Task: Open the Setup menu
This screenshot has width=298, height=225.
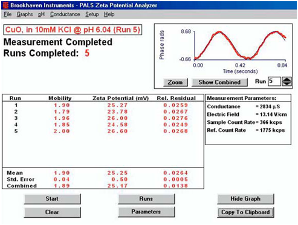Action: 92,15
